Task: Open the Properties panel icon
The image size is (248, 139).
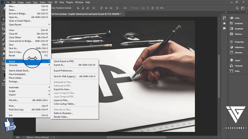Action: [x=232, y=42]
